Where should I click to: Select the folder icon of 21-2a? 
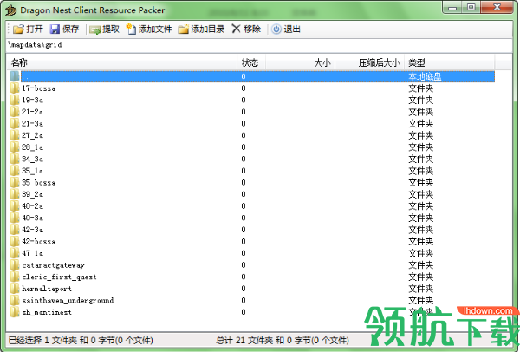point(15,112)
